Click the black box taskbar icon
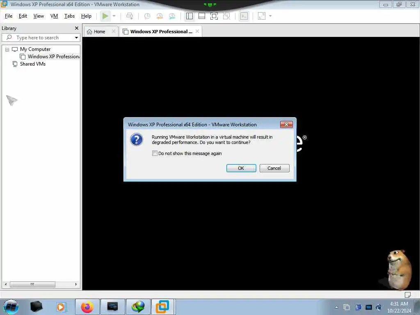 coord(36,307)
